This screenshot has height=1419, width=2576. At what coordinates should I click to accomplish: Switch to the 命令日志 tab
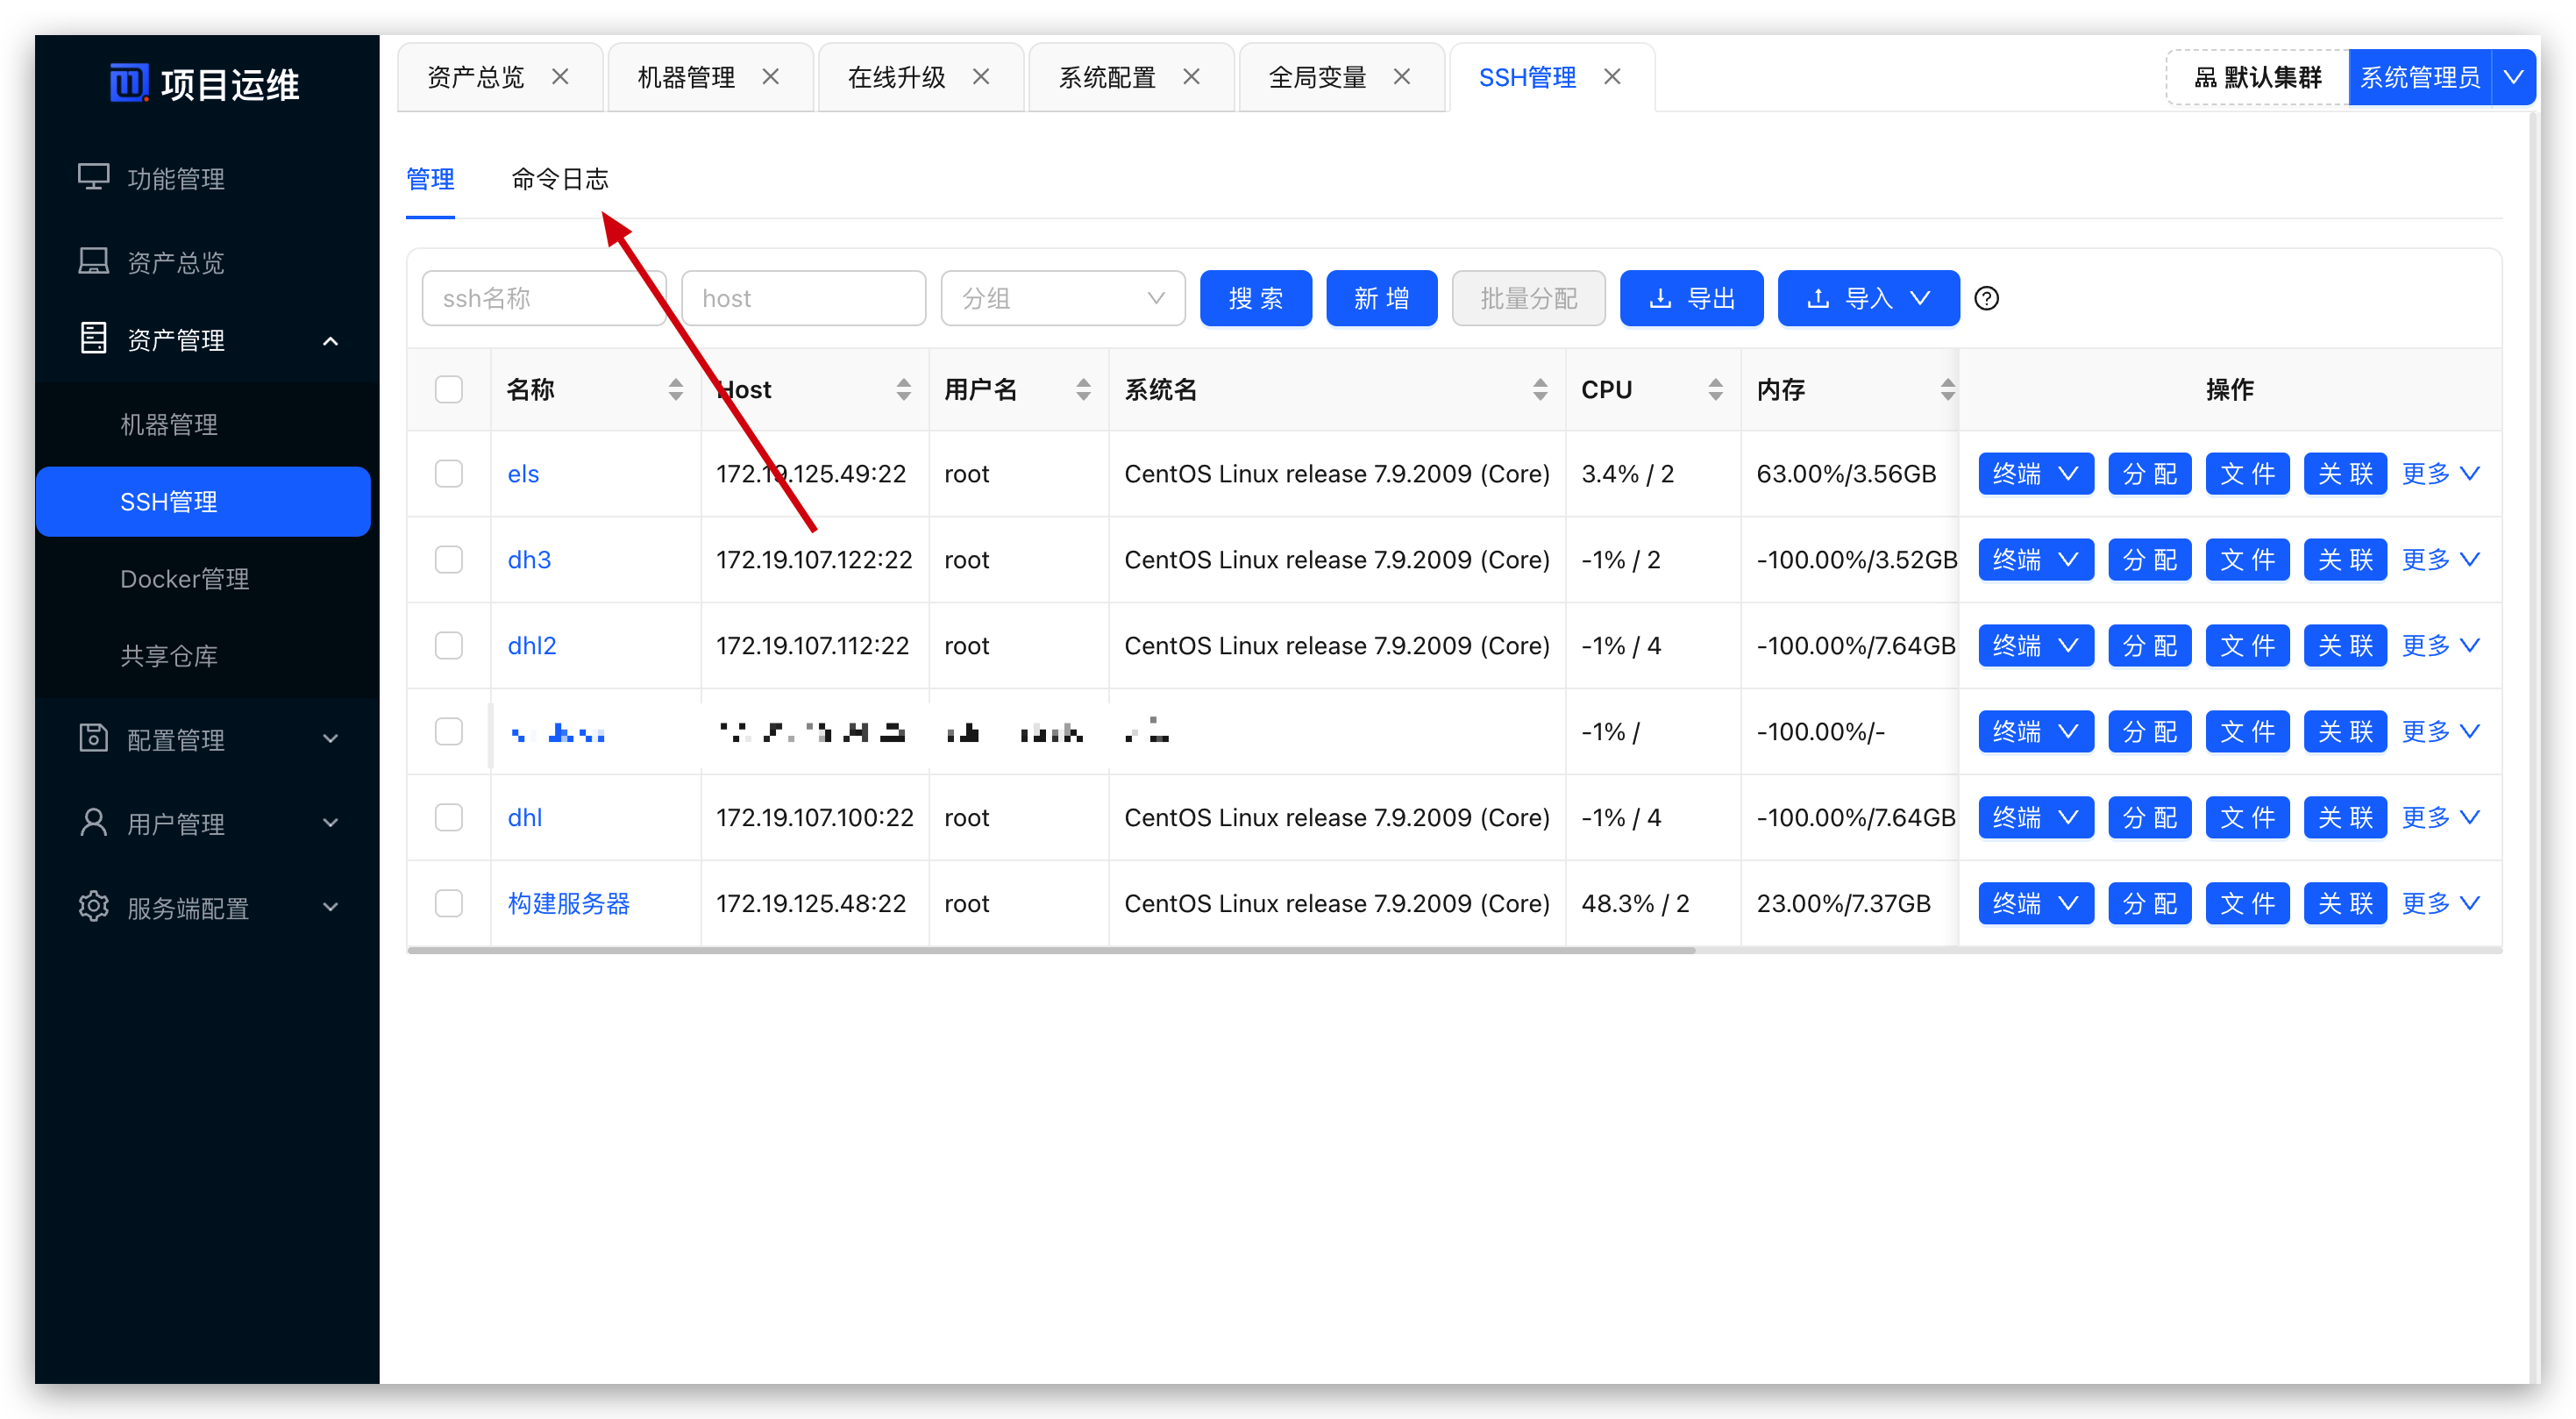559,179
